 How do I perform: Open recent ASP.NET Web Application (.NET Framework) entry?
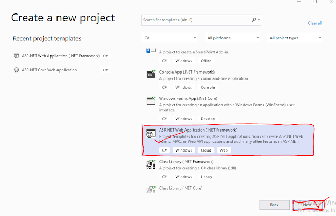(62, 56)
